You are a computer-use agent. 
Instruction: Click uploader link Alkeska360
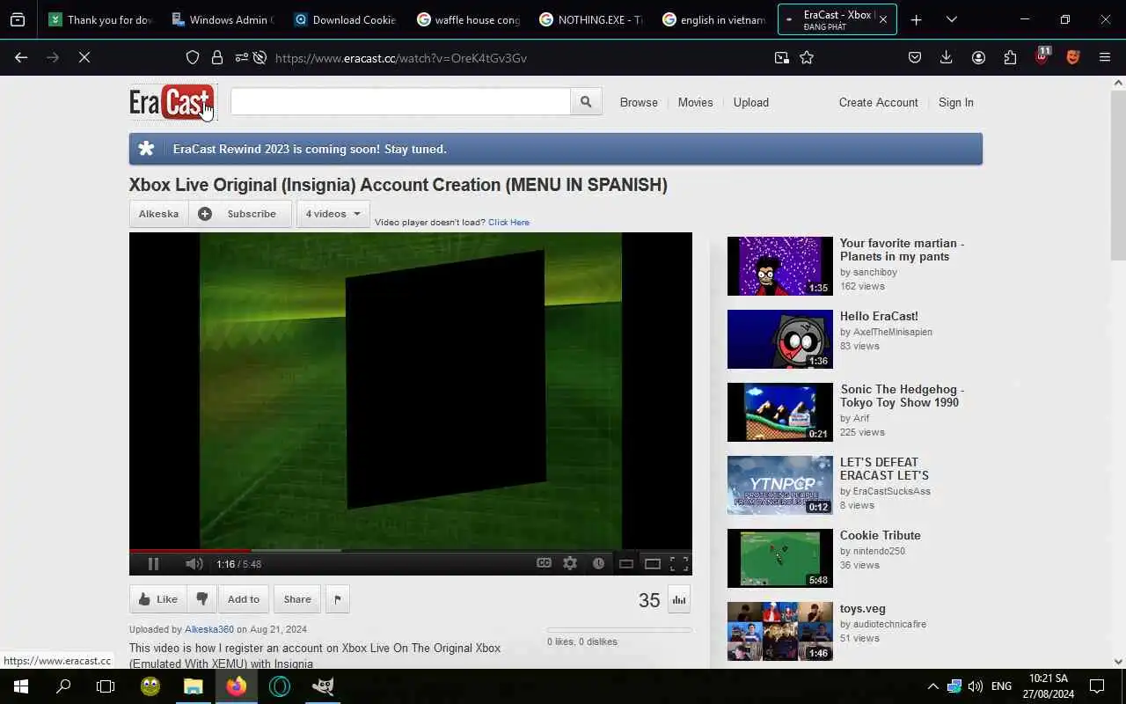point(209,629)
